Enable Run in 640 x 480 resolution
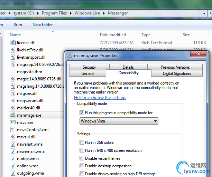 (x=82, y=150)
